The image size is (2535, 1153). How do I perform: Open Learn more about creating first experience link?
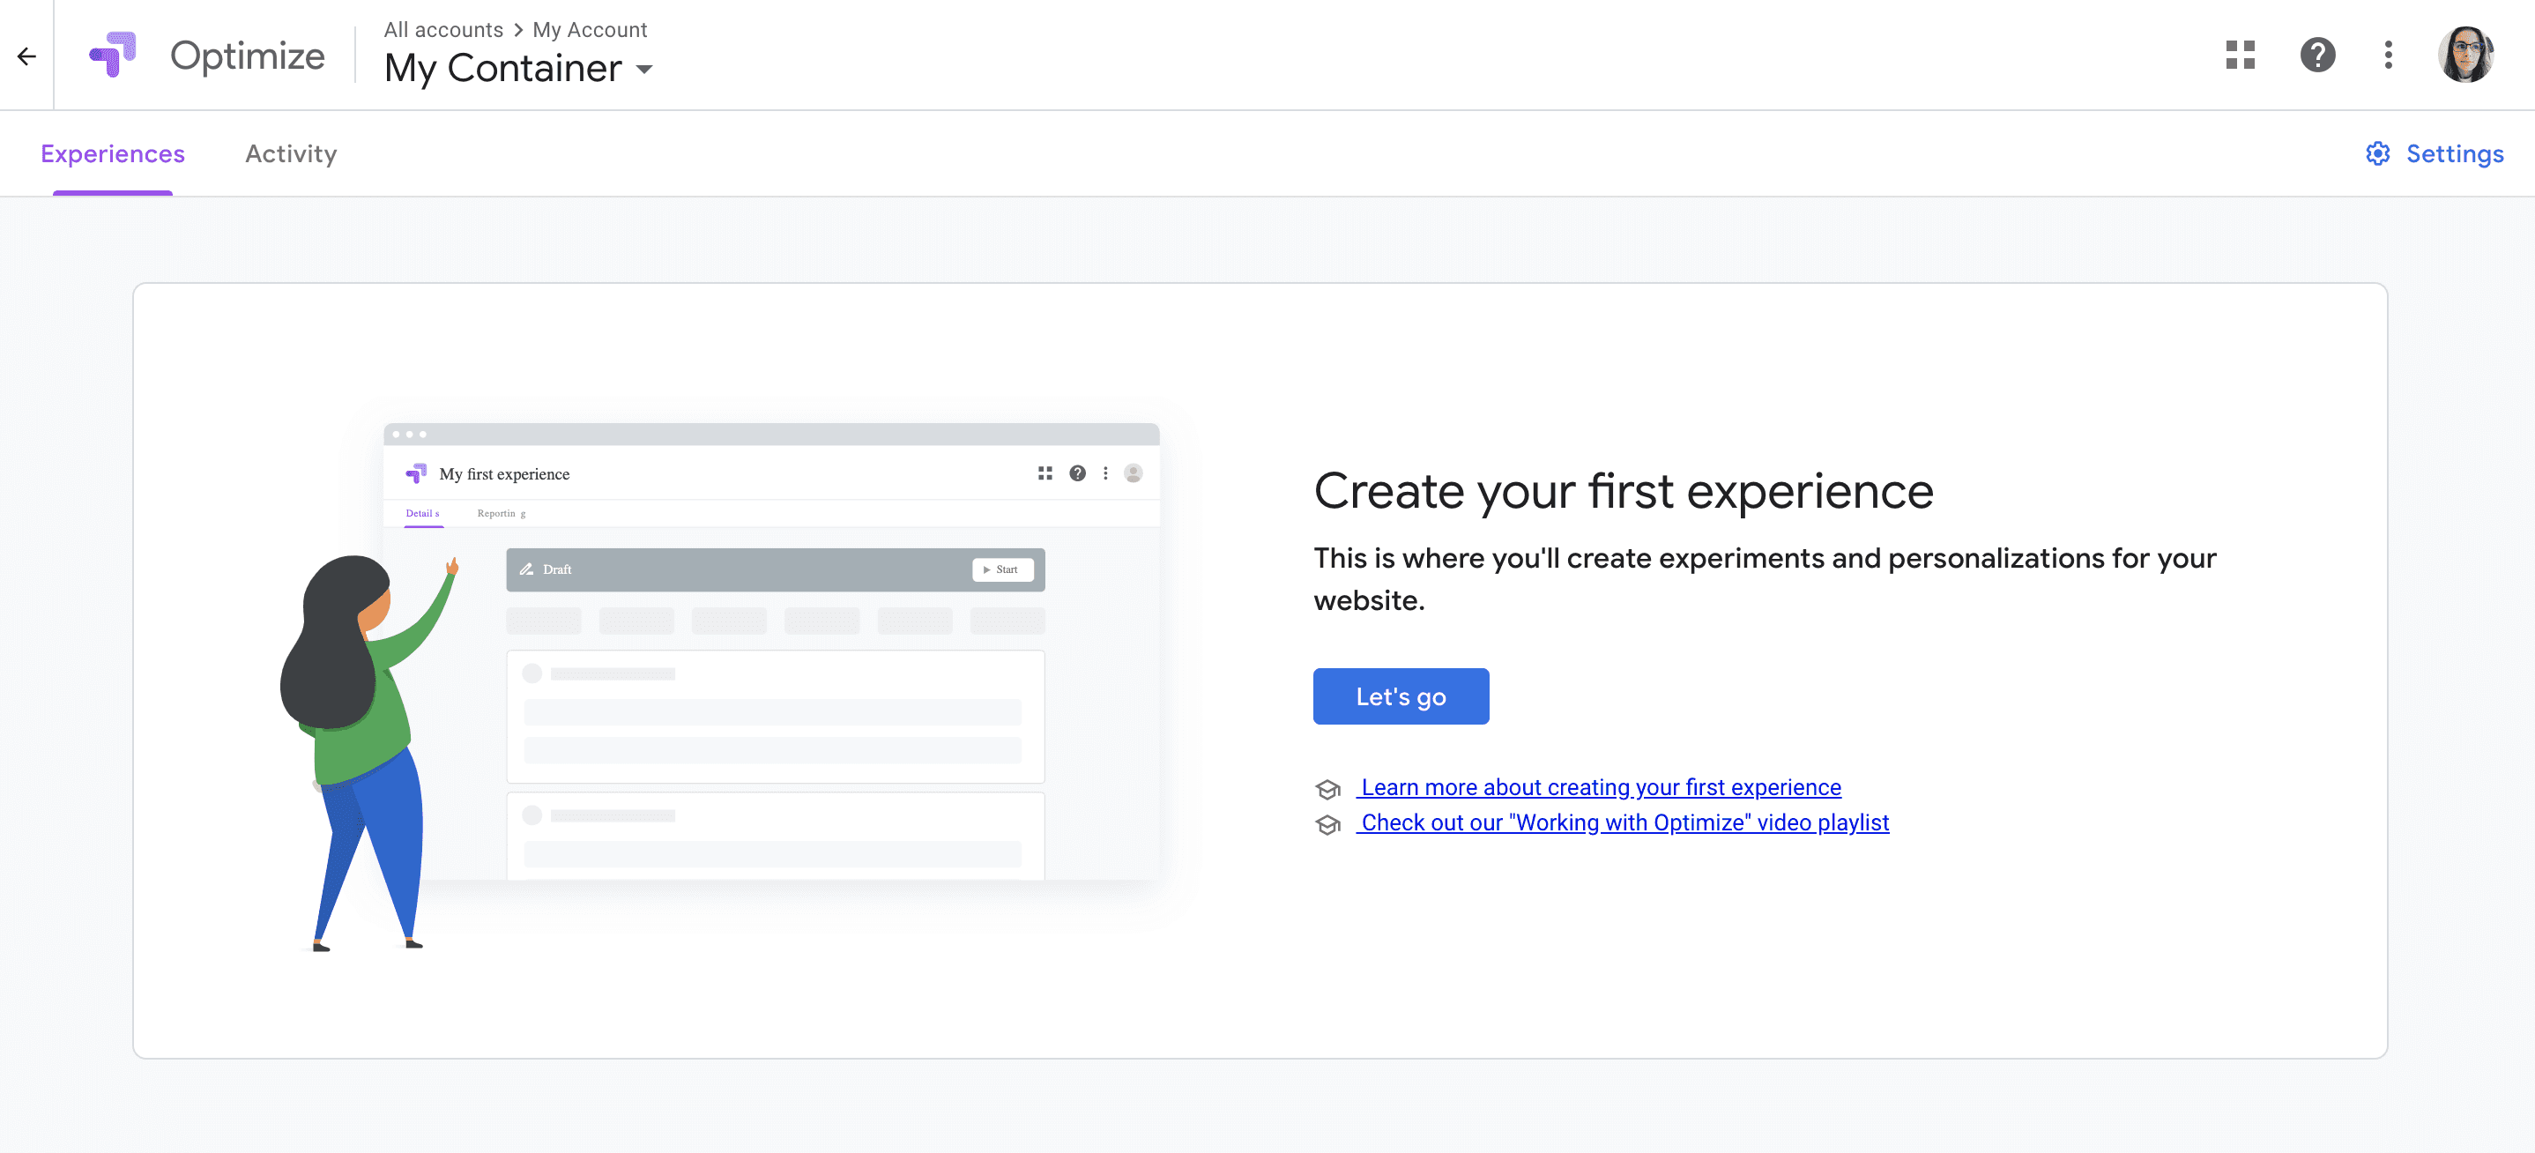[1599, 787]
